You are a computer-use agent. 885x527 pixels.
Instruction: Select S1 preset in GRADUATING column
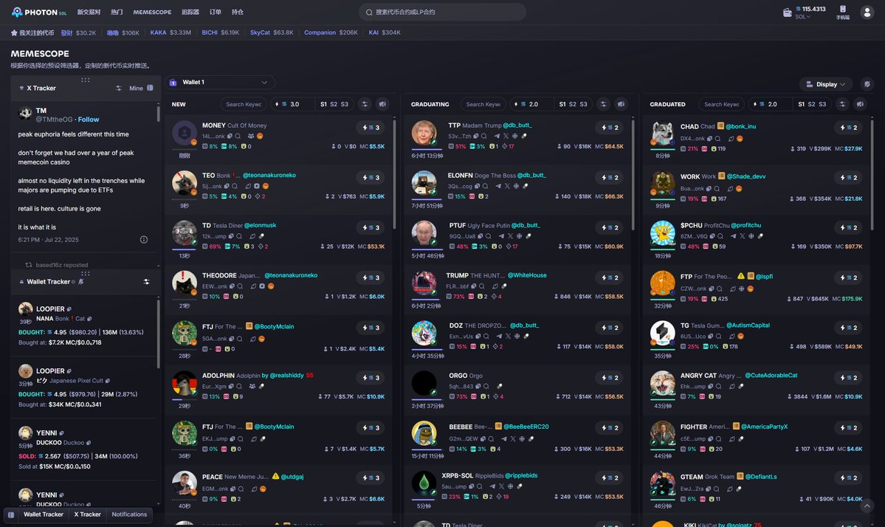pyautogui.click(x=562, y=104)
